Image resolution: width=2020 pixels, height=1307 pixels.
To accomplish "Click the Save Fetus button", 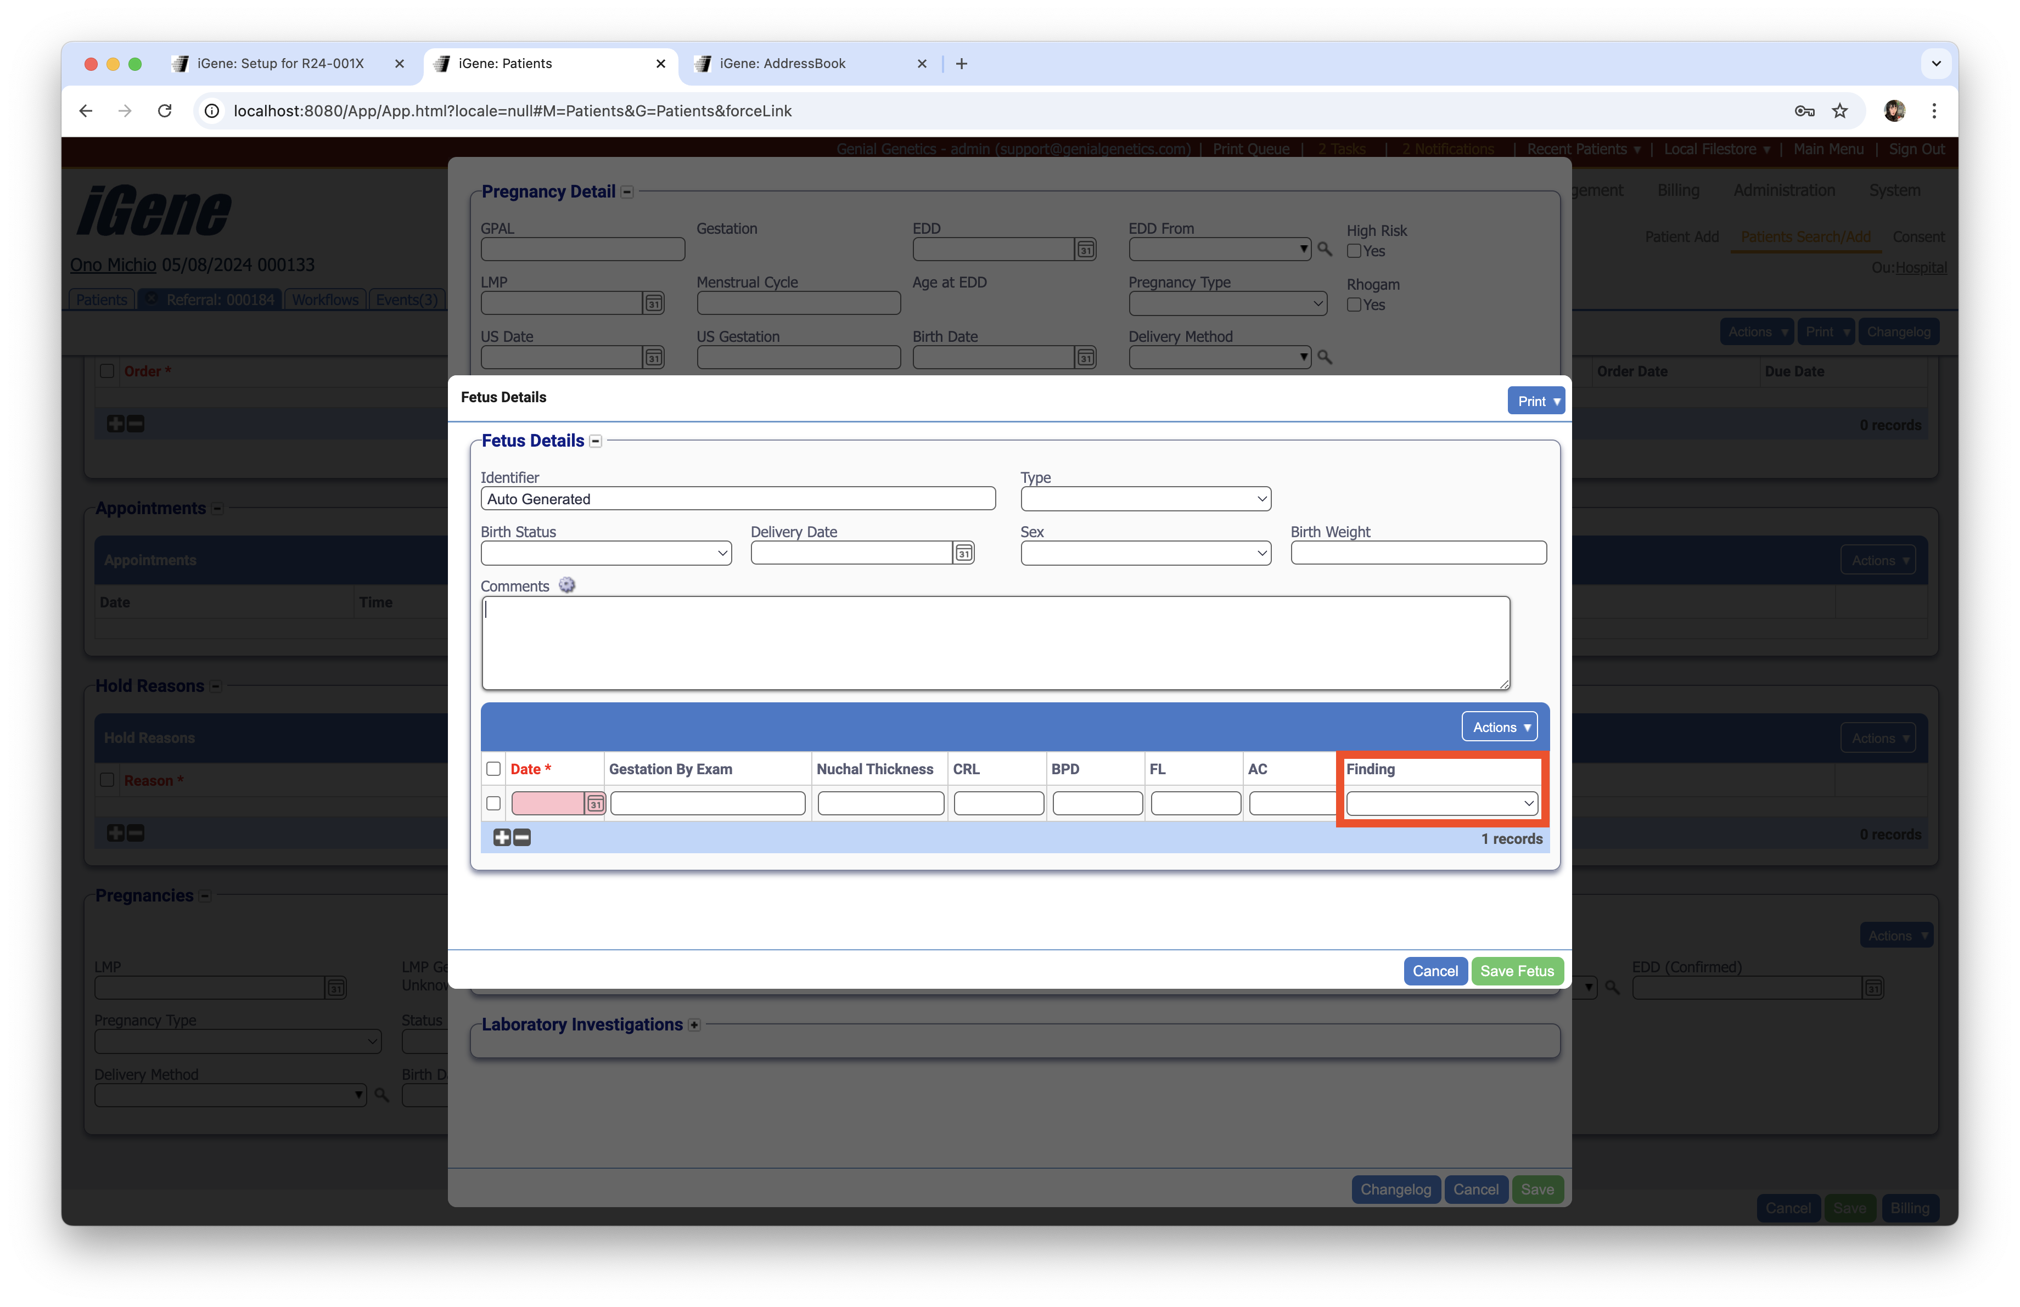I will (x=1517, y=971).
